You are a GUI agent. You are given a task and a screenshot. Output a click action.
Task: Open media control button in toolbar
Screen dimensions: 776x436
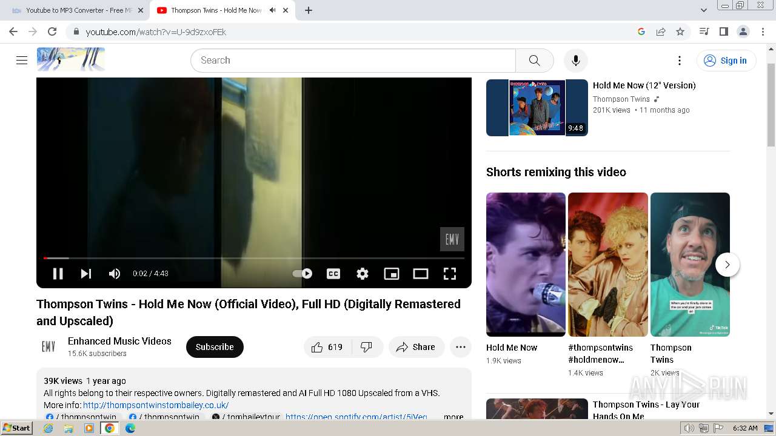point(704,31)
